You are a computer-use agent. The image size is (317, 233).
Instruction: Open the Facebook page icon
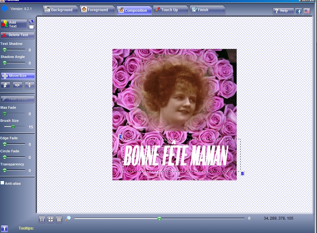[299, 11]
